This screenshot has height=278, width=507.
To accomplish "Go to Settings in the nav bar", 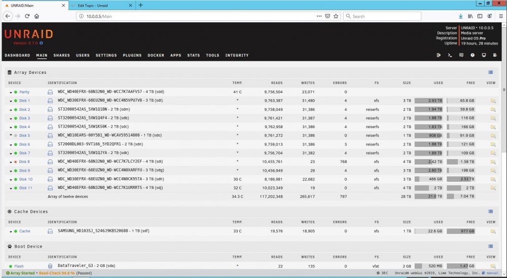I will click(106, 55).
